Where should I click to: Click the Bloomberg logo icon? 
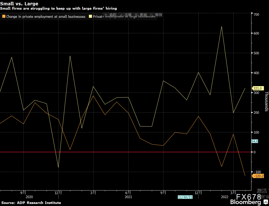click(x=266, y=202)
